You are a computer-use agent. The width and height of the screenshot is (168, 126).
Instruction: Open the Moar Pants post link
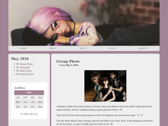(26, 71)
